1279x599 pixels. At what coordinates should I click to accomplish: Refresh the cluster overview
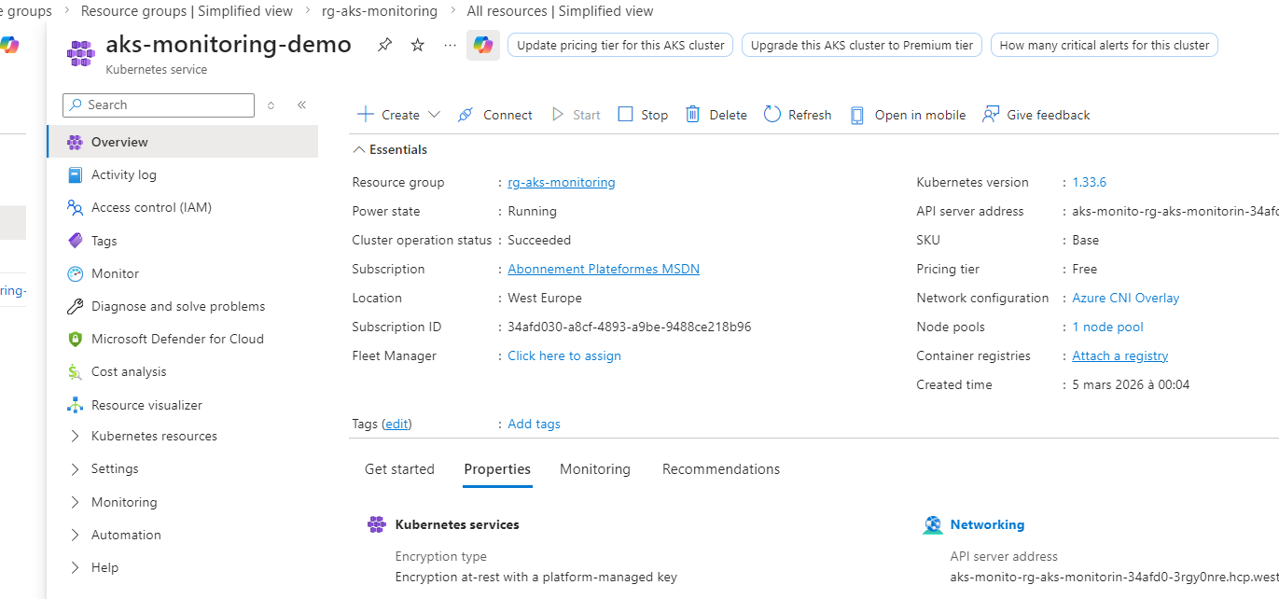(797, 114)
